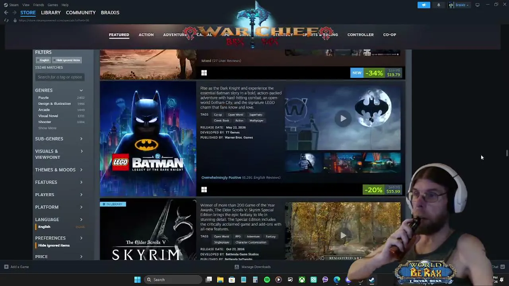This screenshot has height=286, width=509.
Task: Open File Explorer from the taskbar
Action: [x=220, y=280]
